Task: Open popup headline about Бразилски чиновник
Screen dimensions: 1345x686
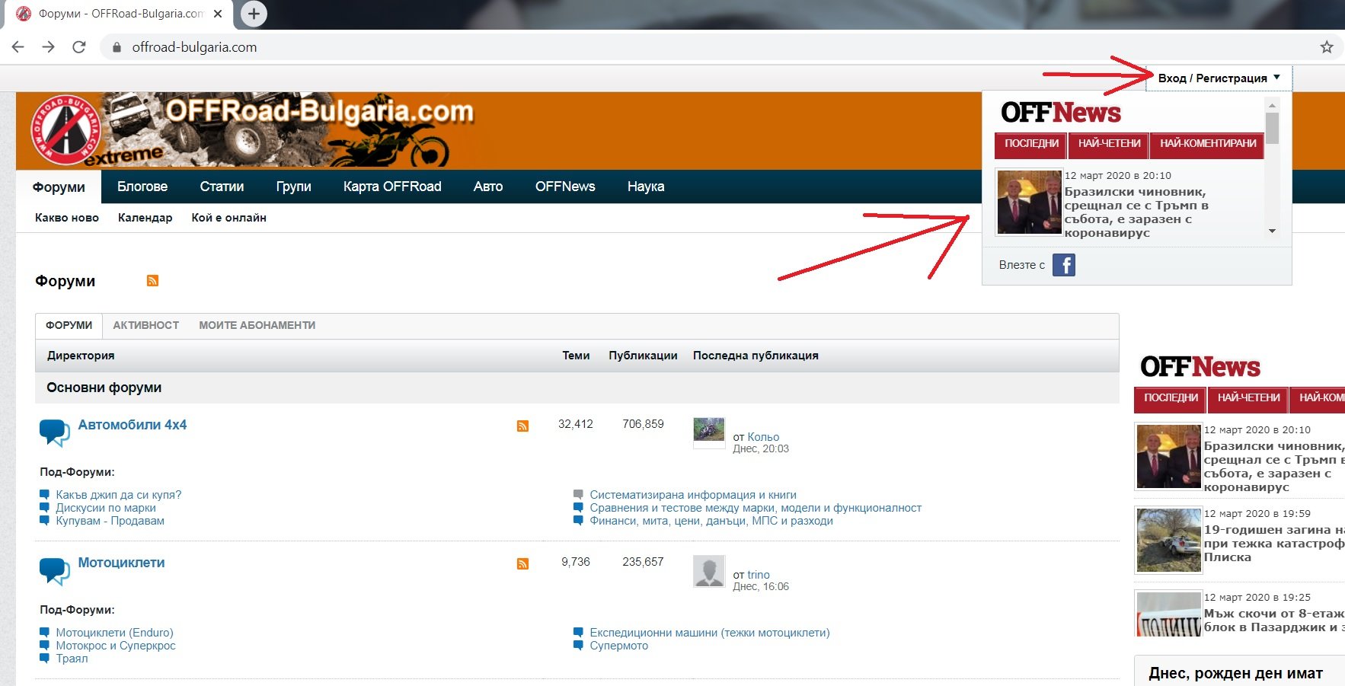Action: point(1136,212)
